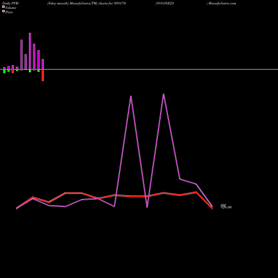Click the Volume legend color swatch
This screenshot has width=278, height=278.
pos(3,7)
